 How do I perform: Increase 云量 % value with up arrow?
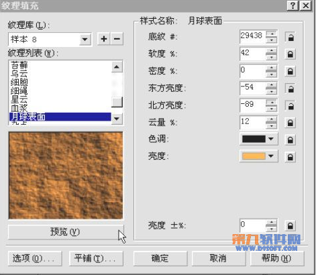click(x=272, y=119)
